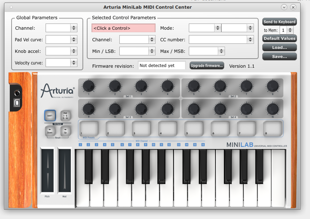Select MIDI channel 16 indicator
310x219 pixels.
203,145
